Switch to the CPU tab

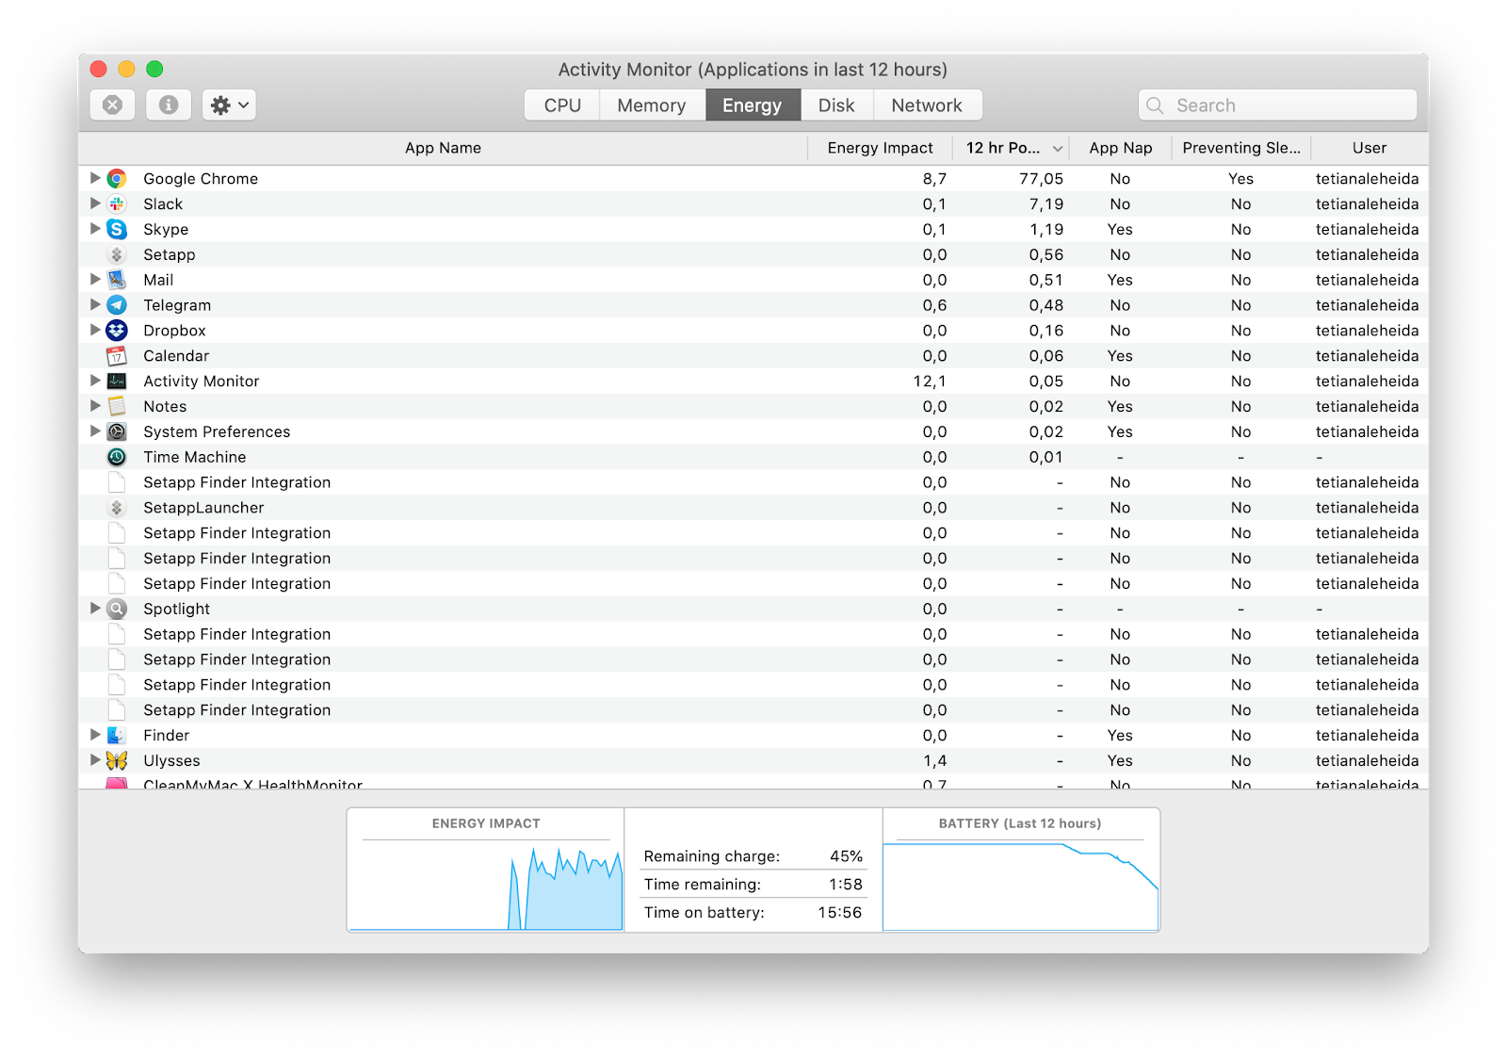click(561, 105)
